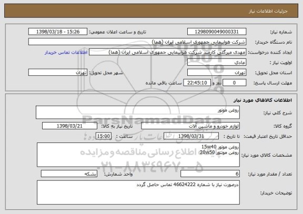The width and height of the screenshot is (303, 214).
Task: Select the توضیحات خریدار text area
Action: [138, 192]
